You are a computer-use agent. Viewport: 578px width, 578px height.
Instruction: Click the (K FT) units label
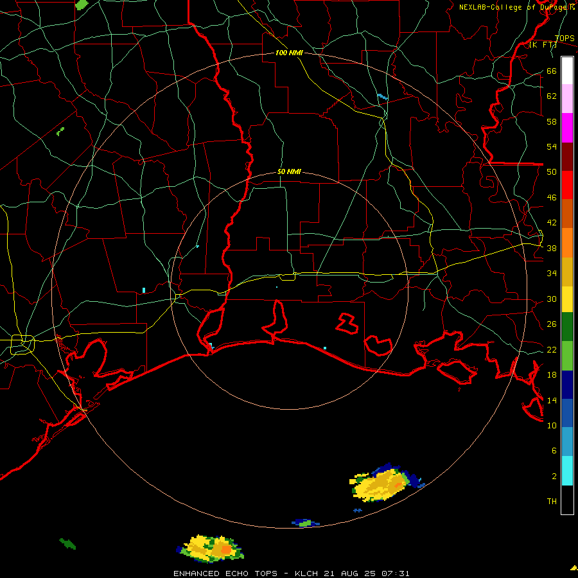pyautogui.click(x=543, y=45)
